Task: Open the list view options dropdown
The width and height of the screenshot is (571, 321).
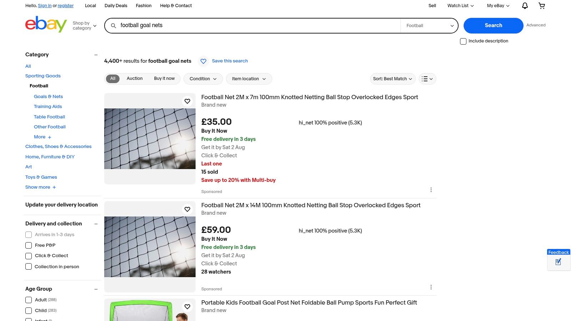Action: (x=427, y=79)
